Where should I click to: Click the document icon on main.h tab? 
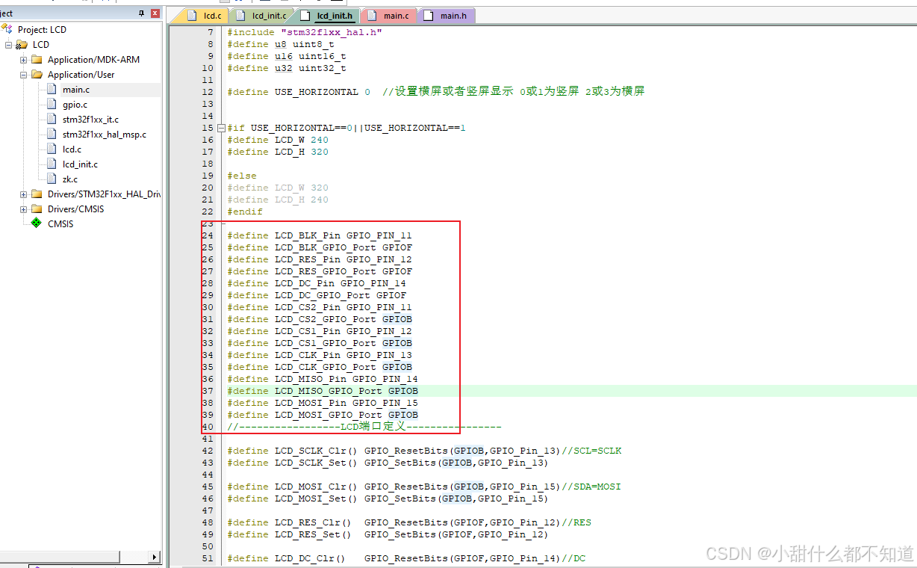[428, 15]
